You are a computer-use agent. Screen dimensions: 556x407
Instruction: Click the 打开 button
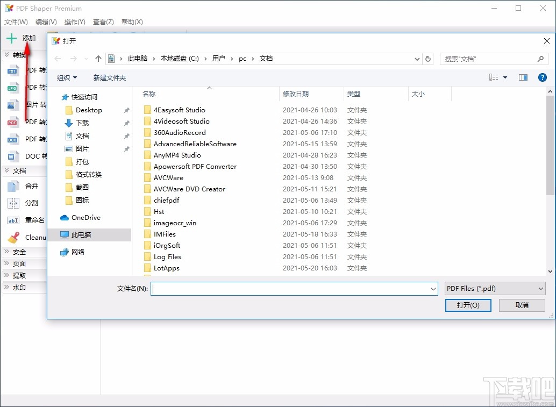(x=467, y=305)
